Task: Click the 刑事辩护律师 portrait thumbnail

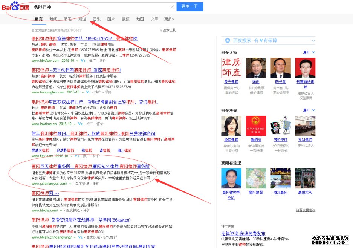Action: click(305, 68)
